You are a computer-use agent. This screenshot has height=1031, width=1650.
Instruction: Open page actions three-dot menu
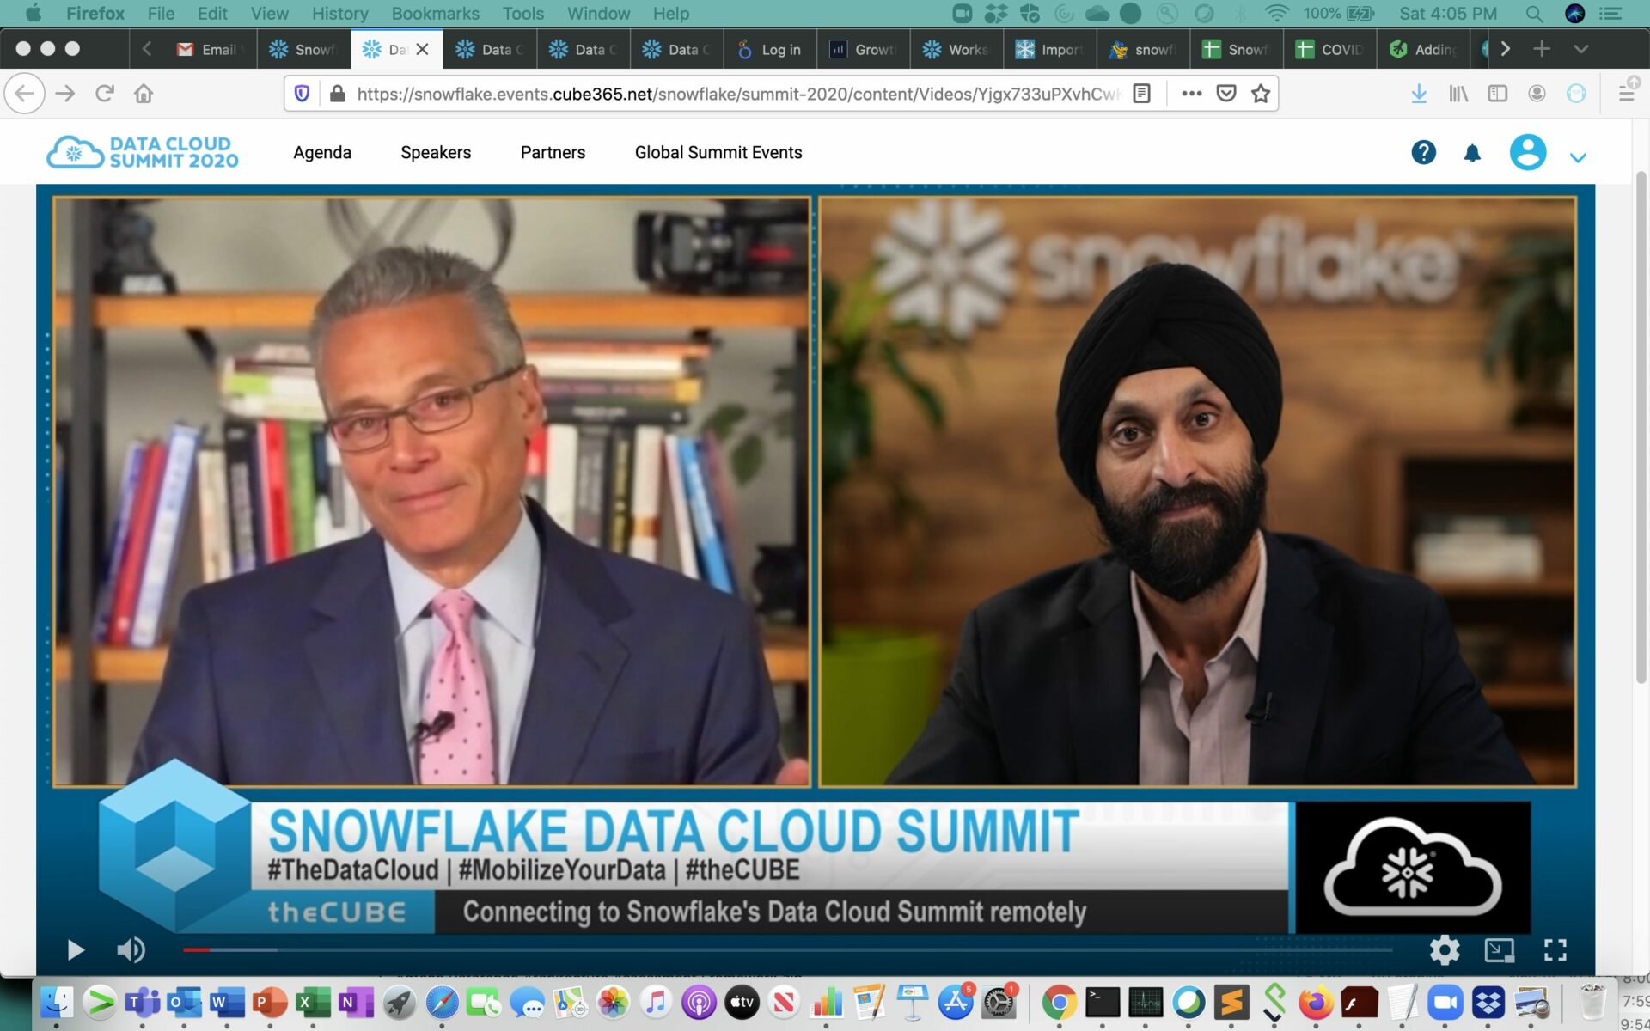tap(1191, 94)
